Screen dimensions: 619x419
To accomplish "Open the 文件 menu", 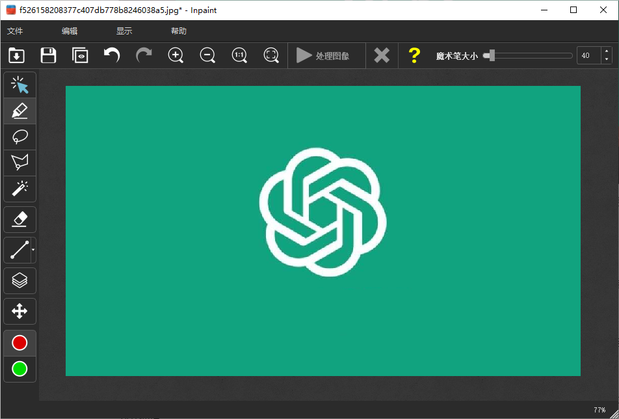I will click(15, 31).
